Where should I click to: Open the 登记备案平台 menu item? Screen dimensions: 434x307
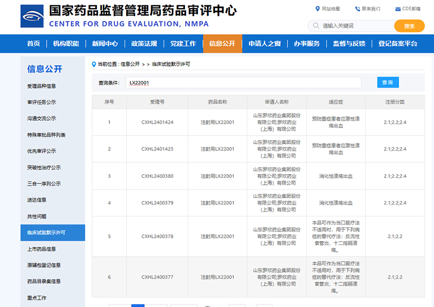[398, 44]
